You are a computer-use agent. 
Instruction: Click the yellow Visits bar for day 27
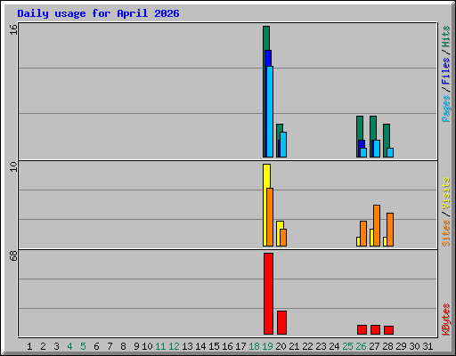[x=371, y=238]
